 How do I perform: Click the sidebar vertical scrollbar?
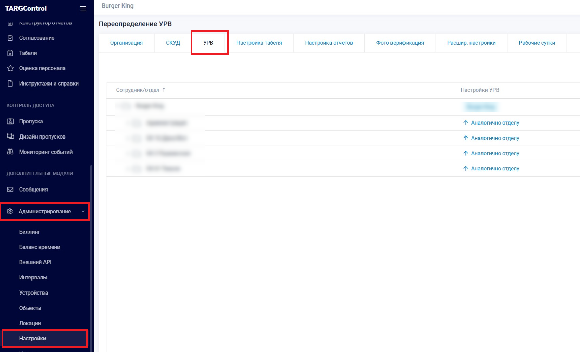pyautogui.click(x=91, y=257)
